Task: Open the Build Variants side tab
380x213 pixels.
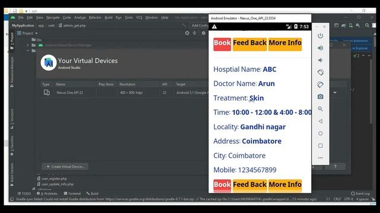Action: tap(12, 175)
